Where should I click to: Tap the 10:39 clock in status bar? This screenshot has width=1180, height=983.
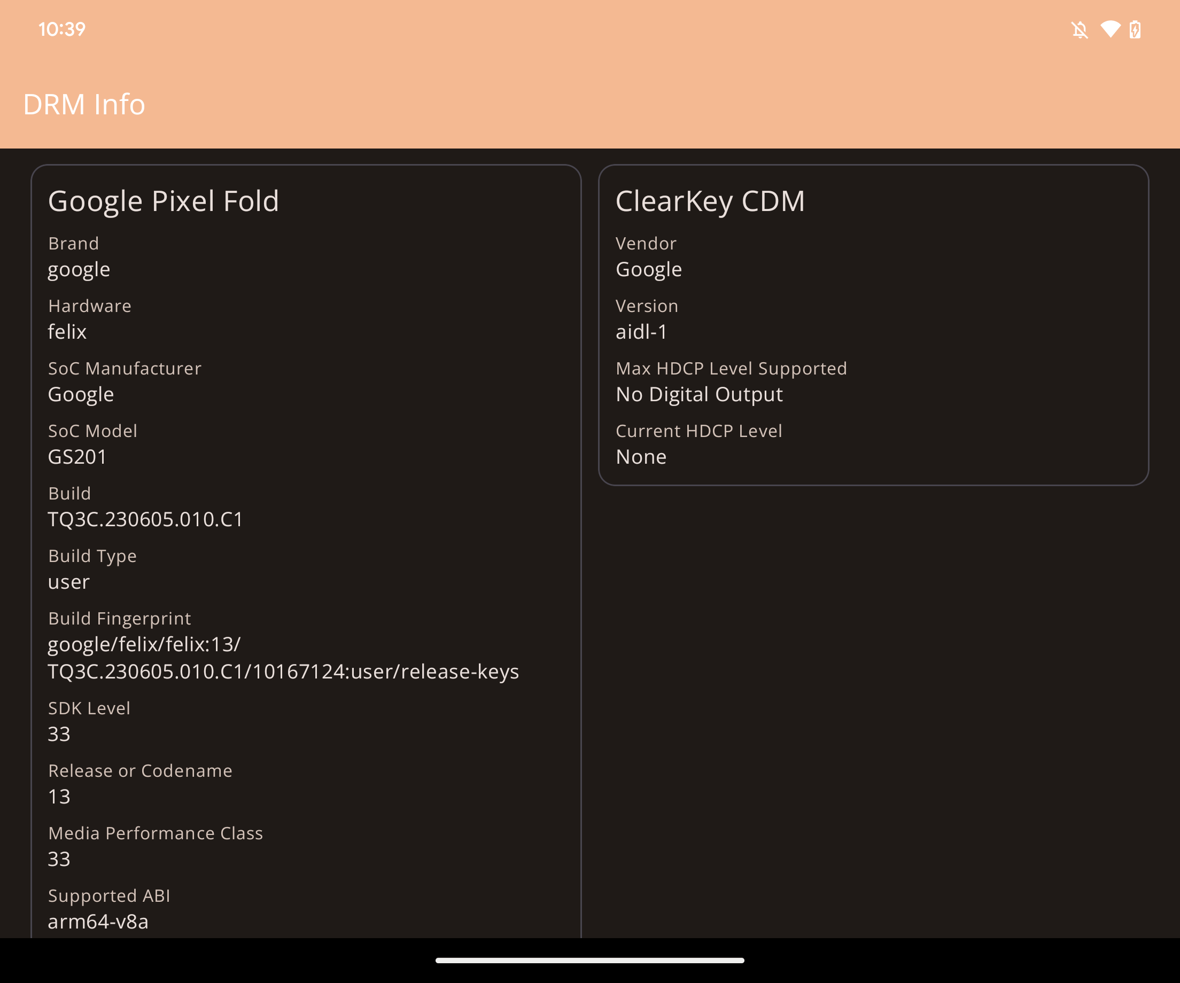[x=62, y=29]
